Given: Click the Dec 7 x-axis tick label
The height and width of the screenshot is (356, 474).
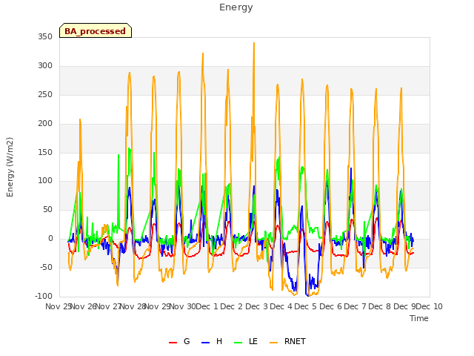Looking at the screenshot, I should [x=355, y=306].
